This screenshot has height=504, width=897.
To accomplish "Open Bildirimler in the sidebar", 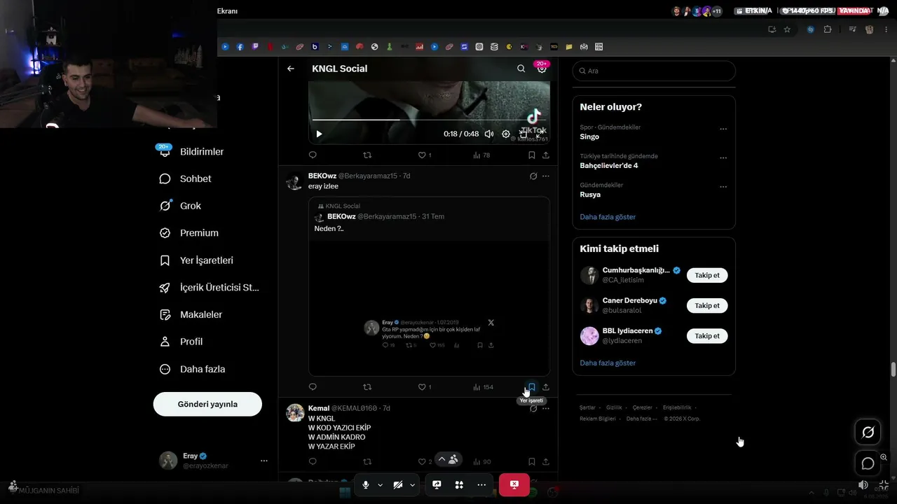I will click(x=192, y=151).
